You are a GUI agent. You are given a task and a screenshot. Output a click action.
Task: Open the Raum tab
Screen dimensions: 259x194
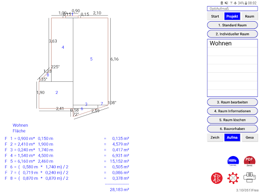click(x=249, y=16)
